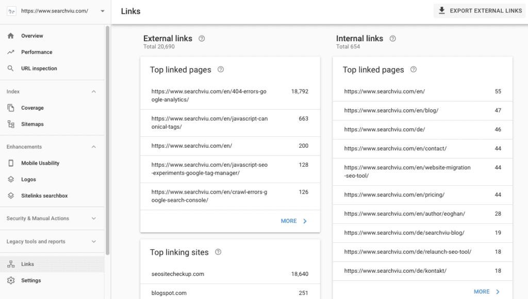528x299 pixels.
Task: Open Settings from the sidebar
Action: (30, 280)
